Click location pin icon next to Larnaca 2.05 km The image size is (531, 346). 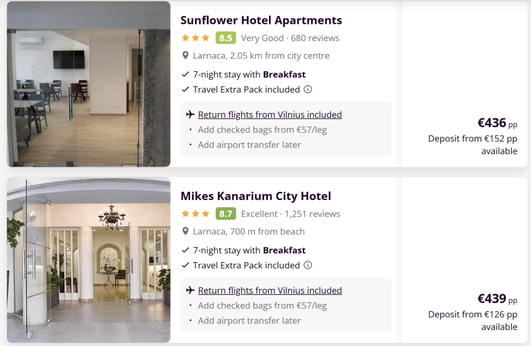pyautogui.click(x=185, y=55)
